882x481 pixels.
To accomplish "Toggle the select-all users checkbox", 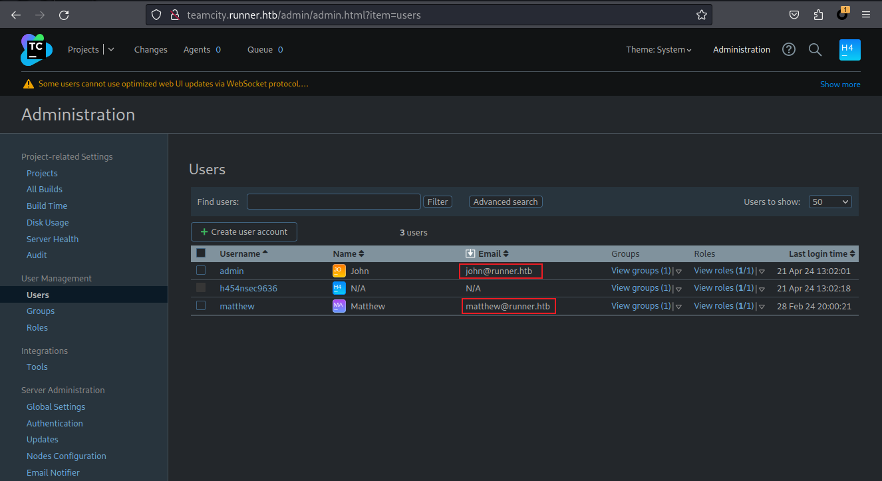I will (201, 253).
